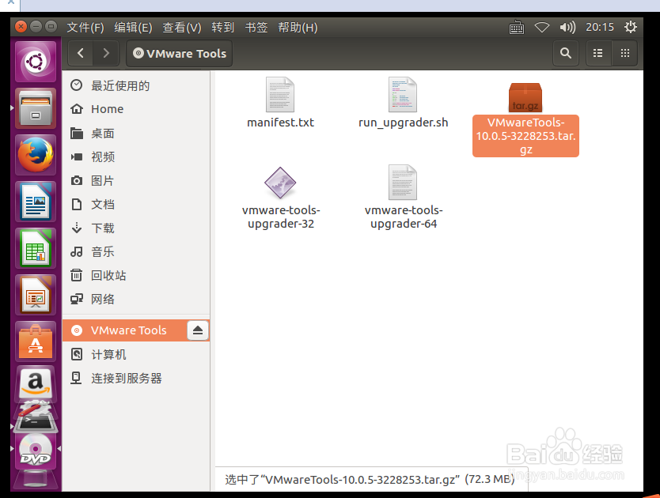
Task: Open the 帮助(H) menu
Action: pos(298,28)
